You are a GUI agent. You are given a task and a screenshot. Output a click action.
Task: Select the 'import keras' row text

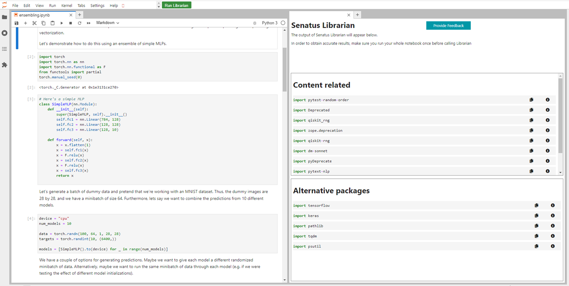306,216
